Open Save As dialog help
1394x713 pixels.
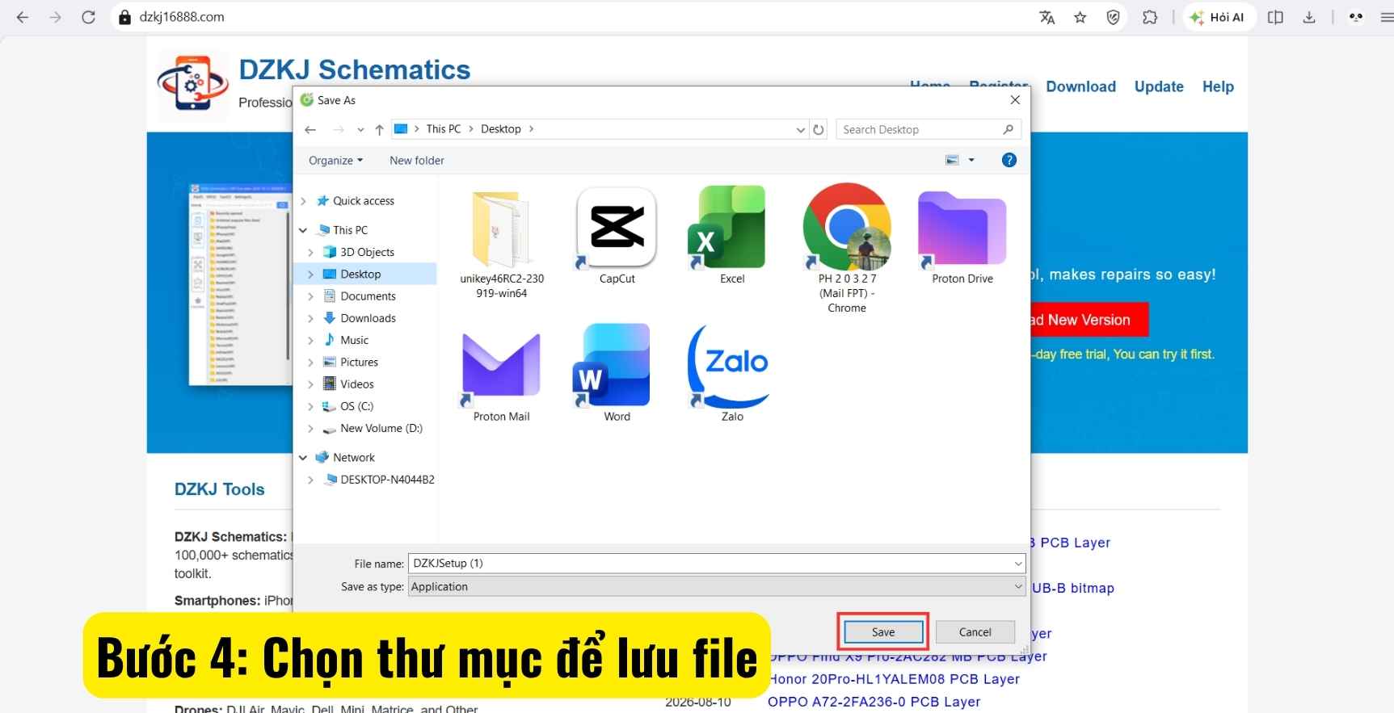click(1009, 160)
